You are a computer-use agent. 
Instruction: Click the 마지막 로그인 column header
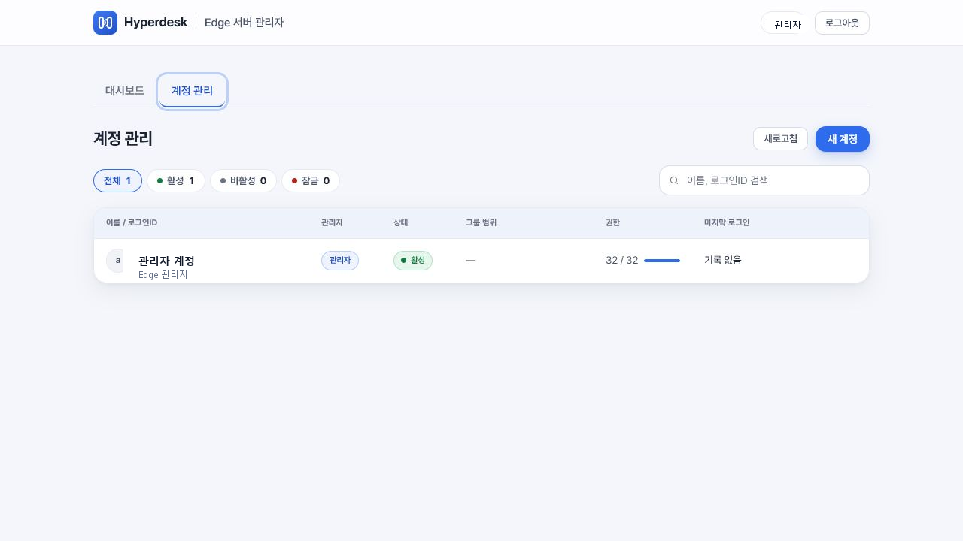tap(727, 223)
